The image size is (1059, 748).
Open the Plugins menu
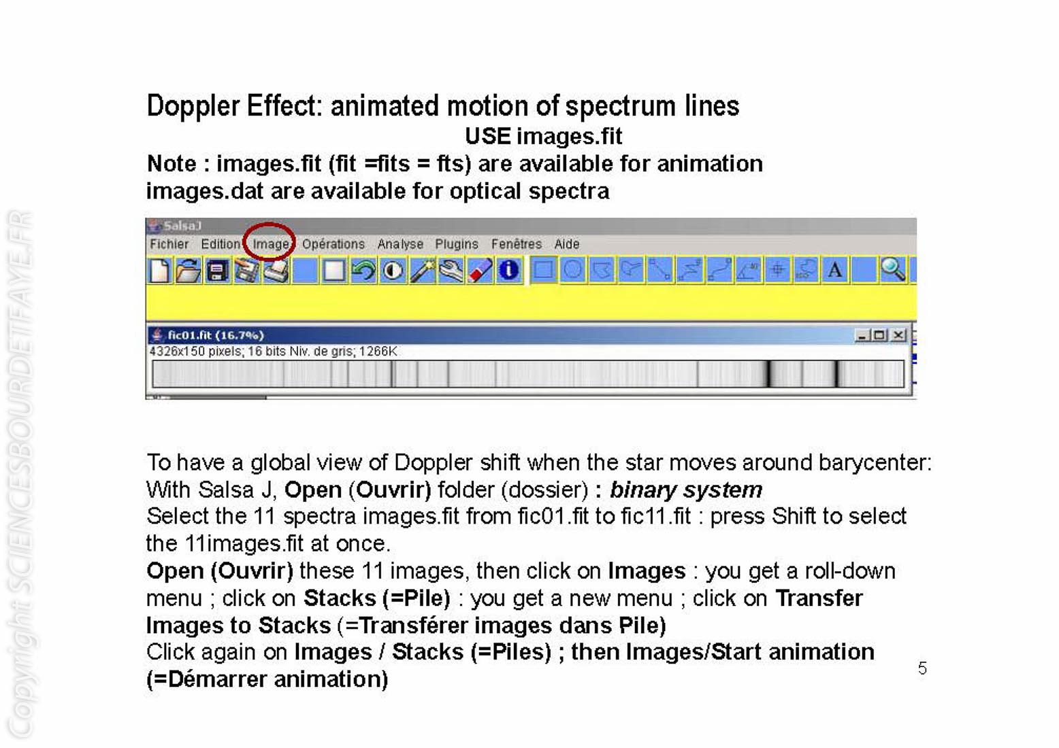click(x=457, y=244)
